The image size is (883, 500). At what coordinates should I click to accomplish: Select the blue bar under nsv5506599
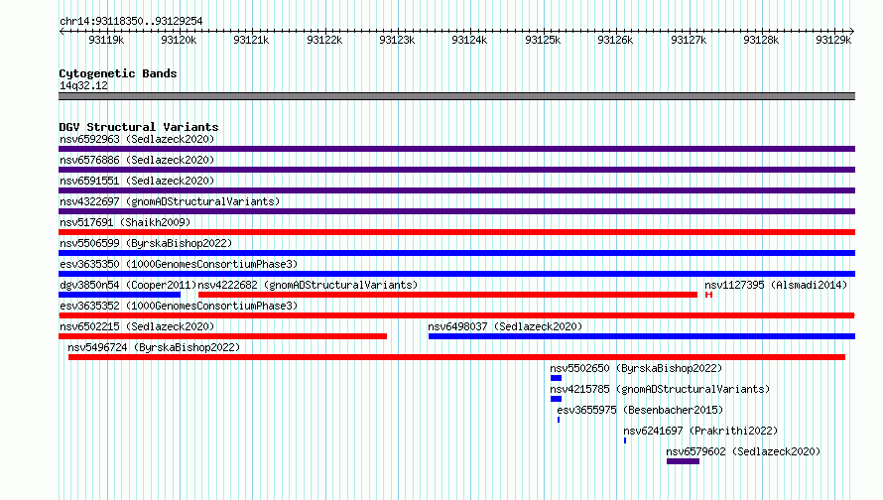[x=456, y=253]
